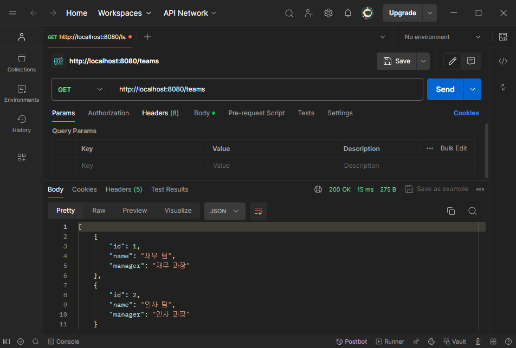The height and width of the screenshot is (348, 516).
Task: Click the Upgrade button
Action: point(403,13)
